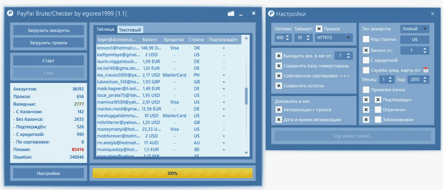Screen dimensions: 443x190
Task: Click the PayPal logo icon in Настройки window title
Action: pyautogui.click(x=271, y=14)
